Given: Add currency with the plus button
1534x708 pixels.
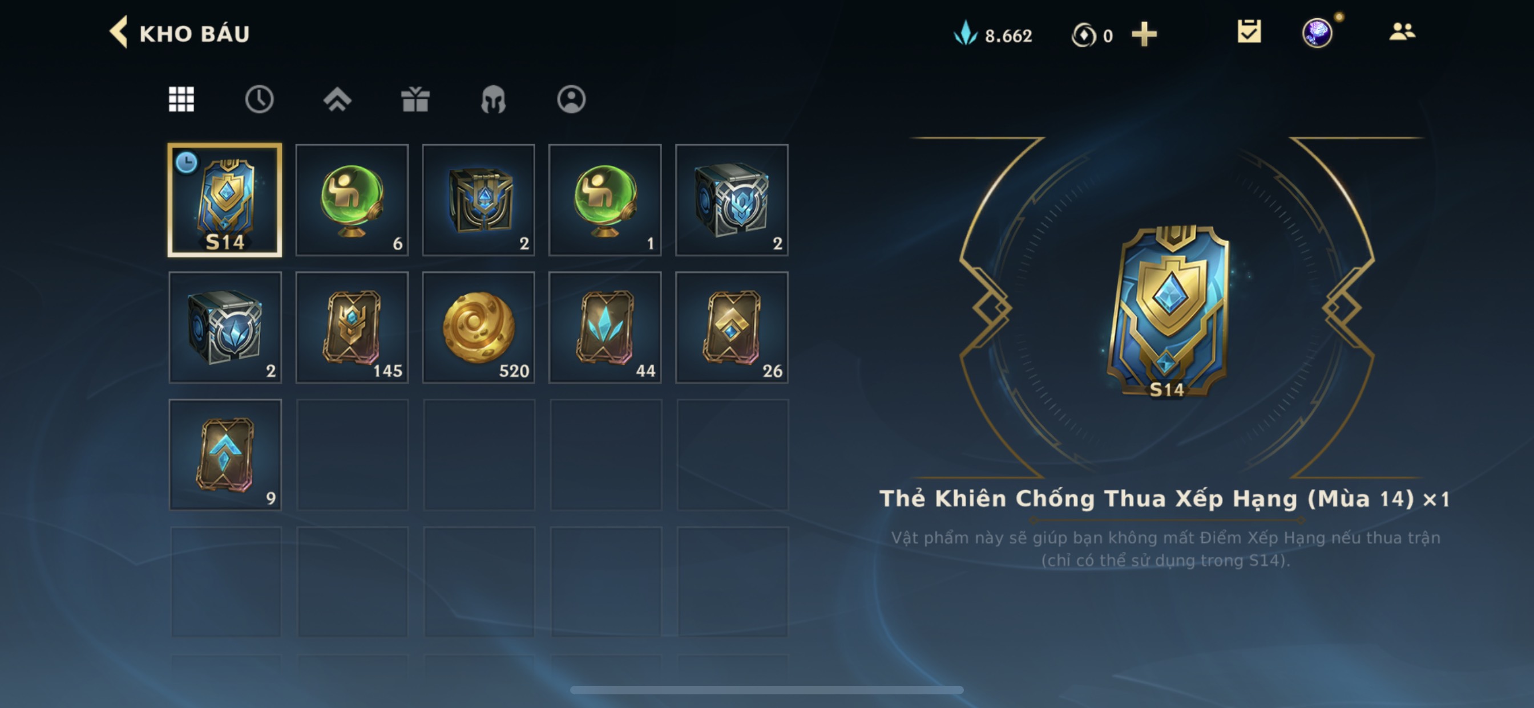Looking at the screenshot, I should point(1144,35).
